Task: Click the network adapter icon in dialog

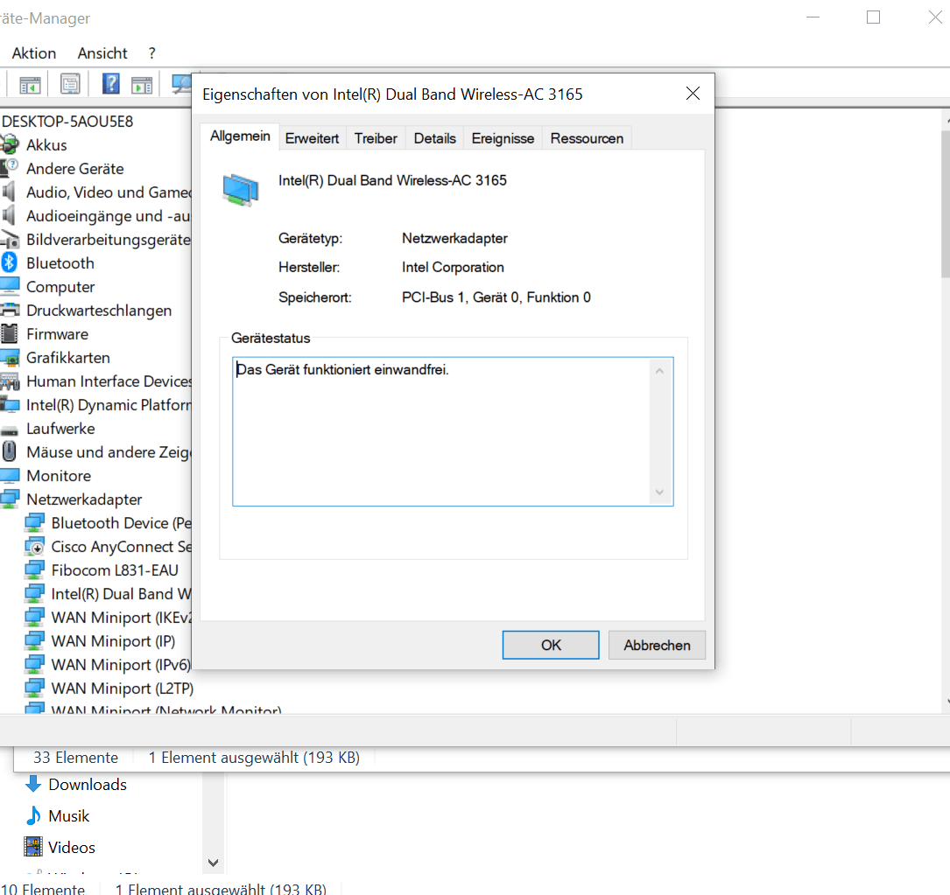Action: point(241,190)
